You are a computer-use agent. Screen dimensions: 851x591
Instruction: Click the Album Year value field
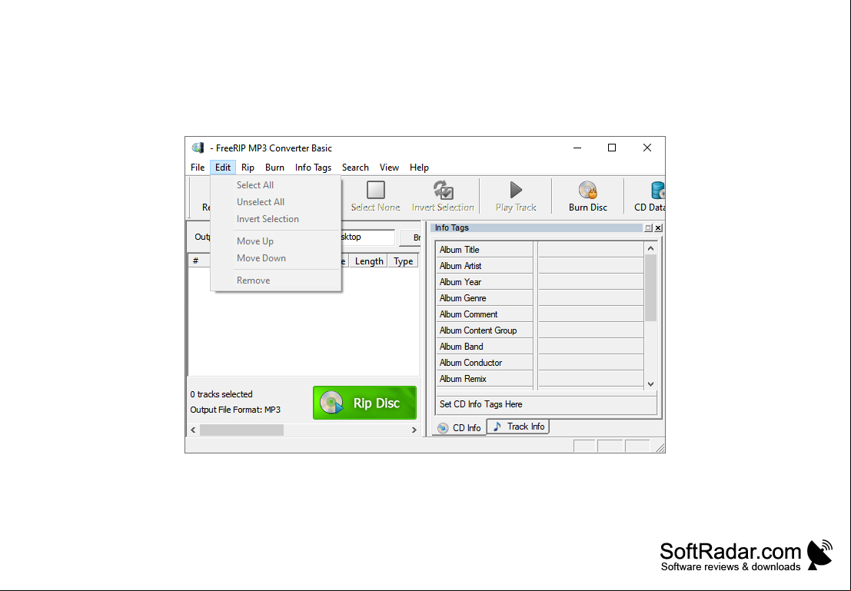[x=591, y=281]
